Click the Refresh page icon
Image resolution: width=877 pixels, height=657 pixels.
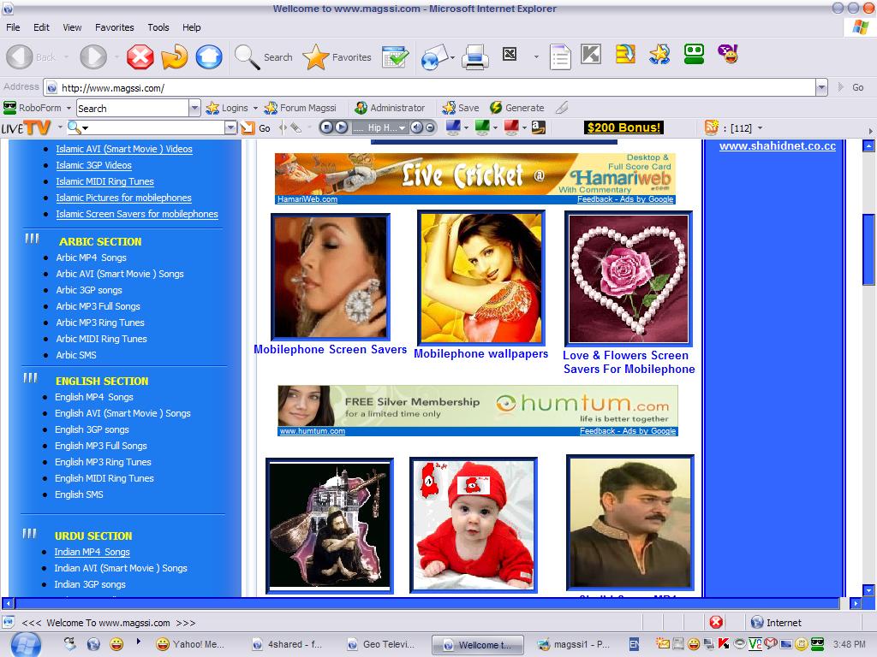click(x=174, y=57)
